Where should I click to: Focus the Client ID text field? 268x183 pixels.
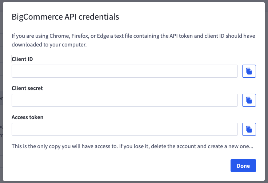[125, 71]
